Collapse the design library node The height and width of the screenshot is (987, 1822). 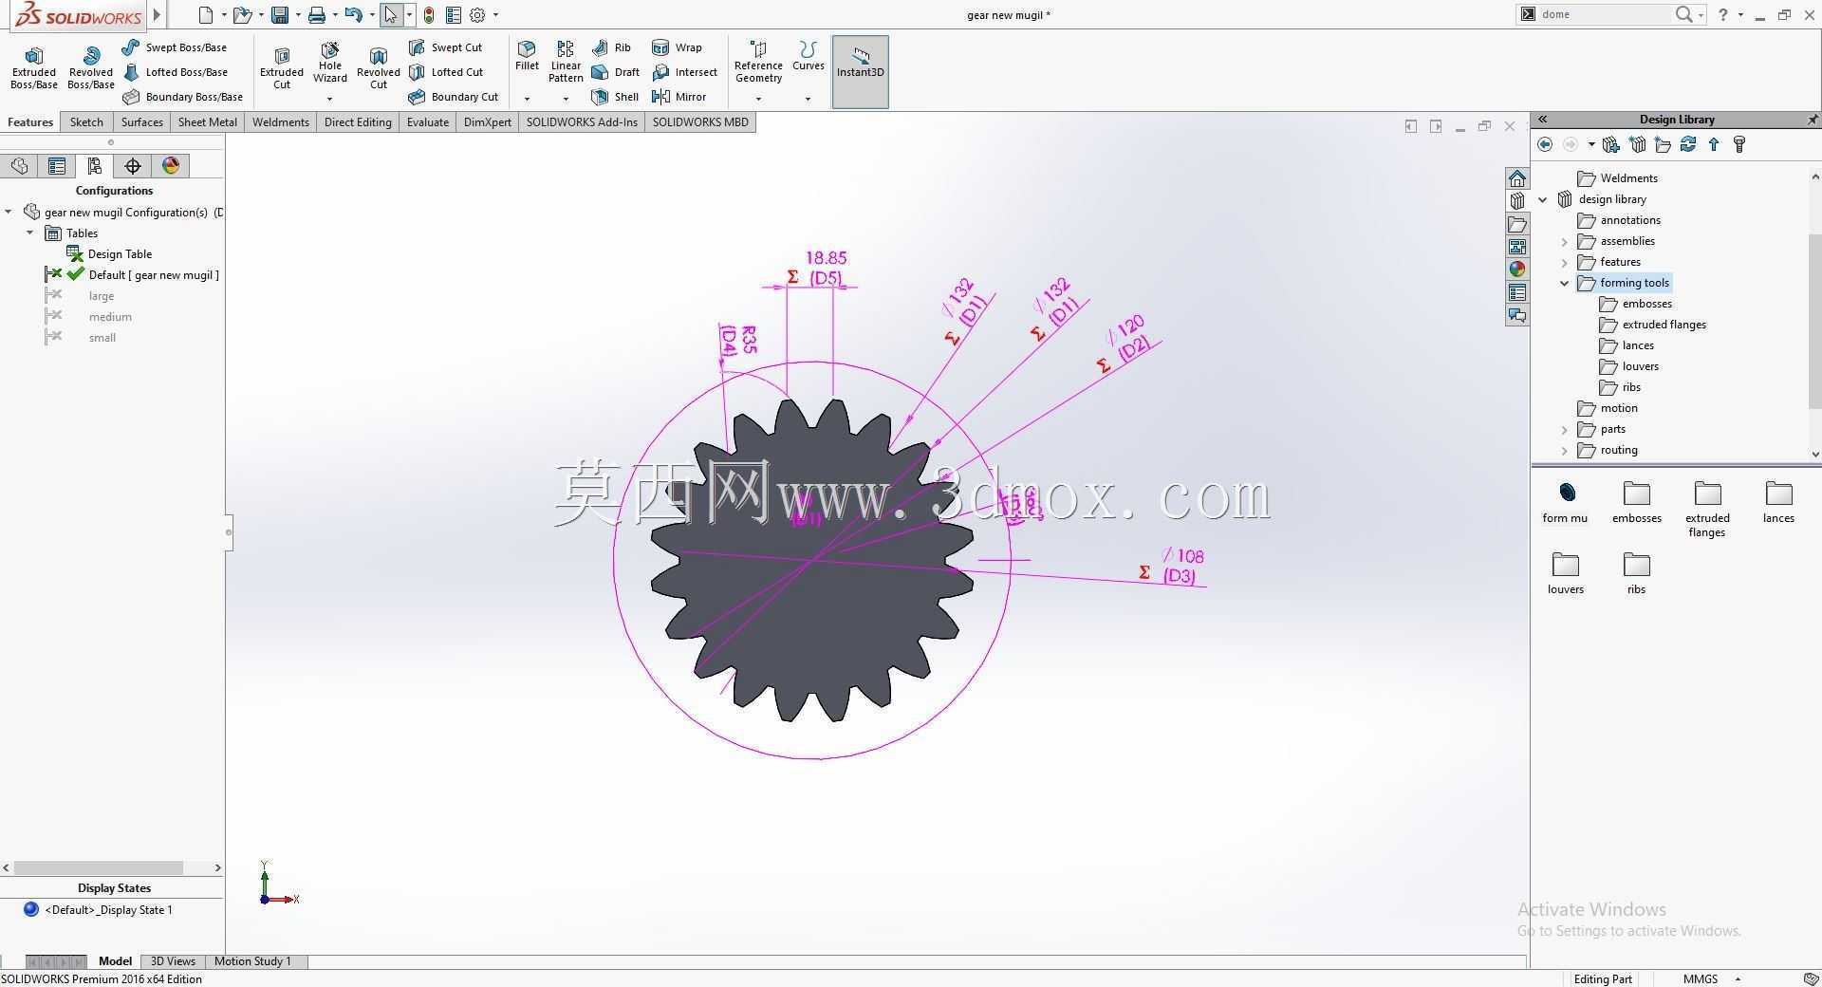coord(1543,199)
